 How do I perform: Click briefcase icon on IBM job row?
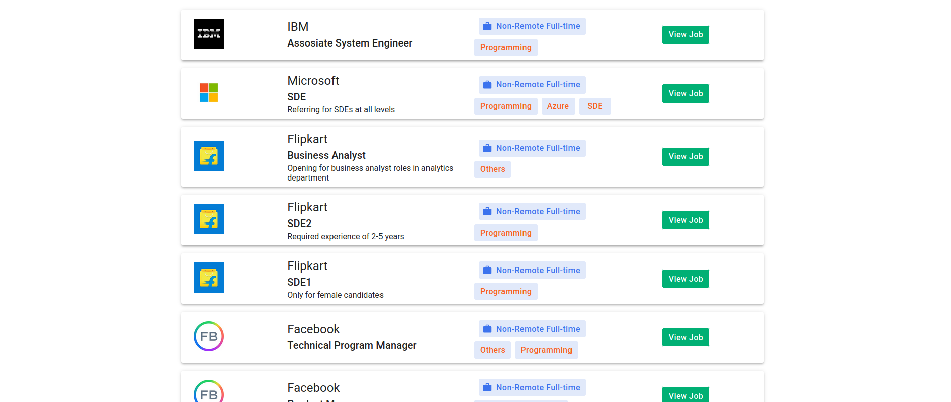tap(487, 26)
